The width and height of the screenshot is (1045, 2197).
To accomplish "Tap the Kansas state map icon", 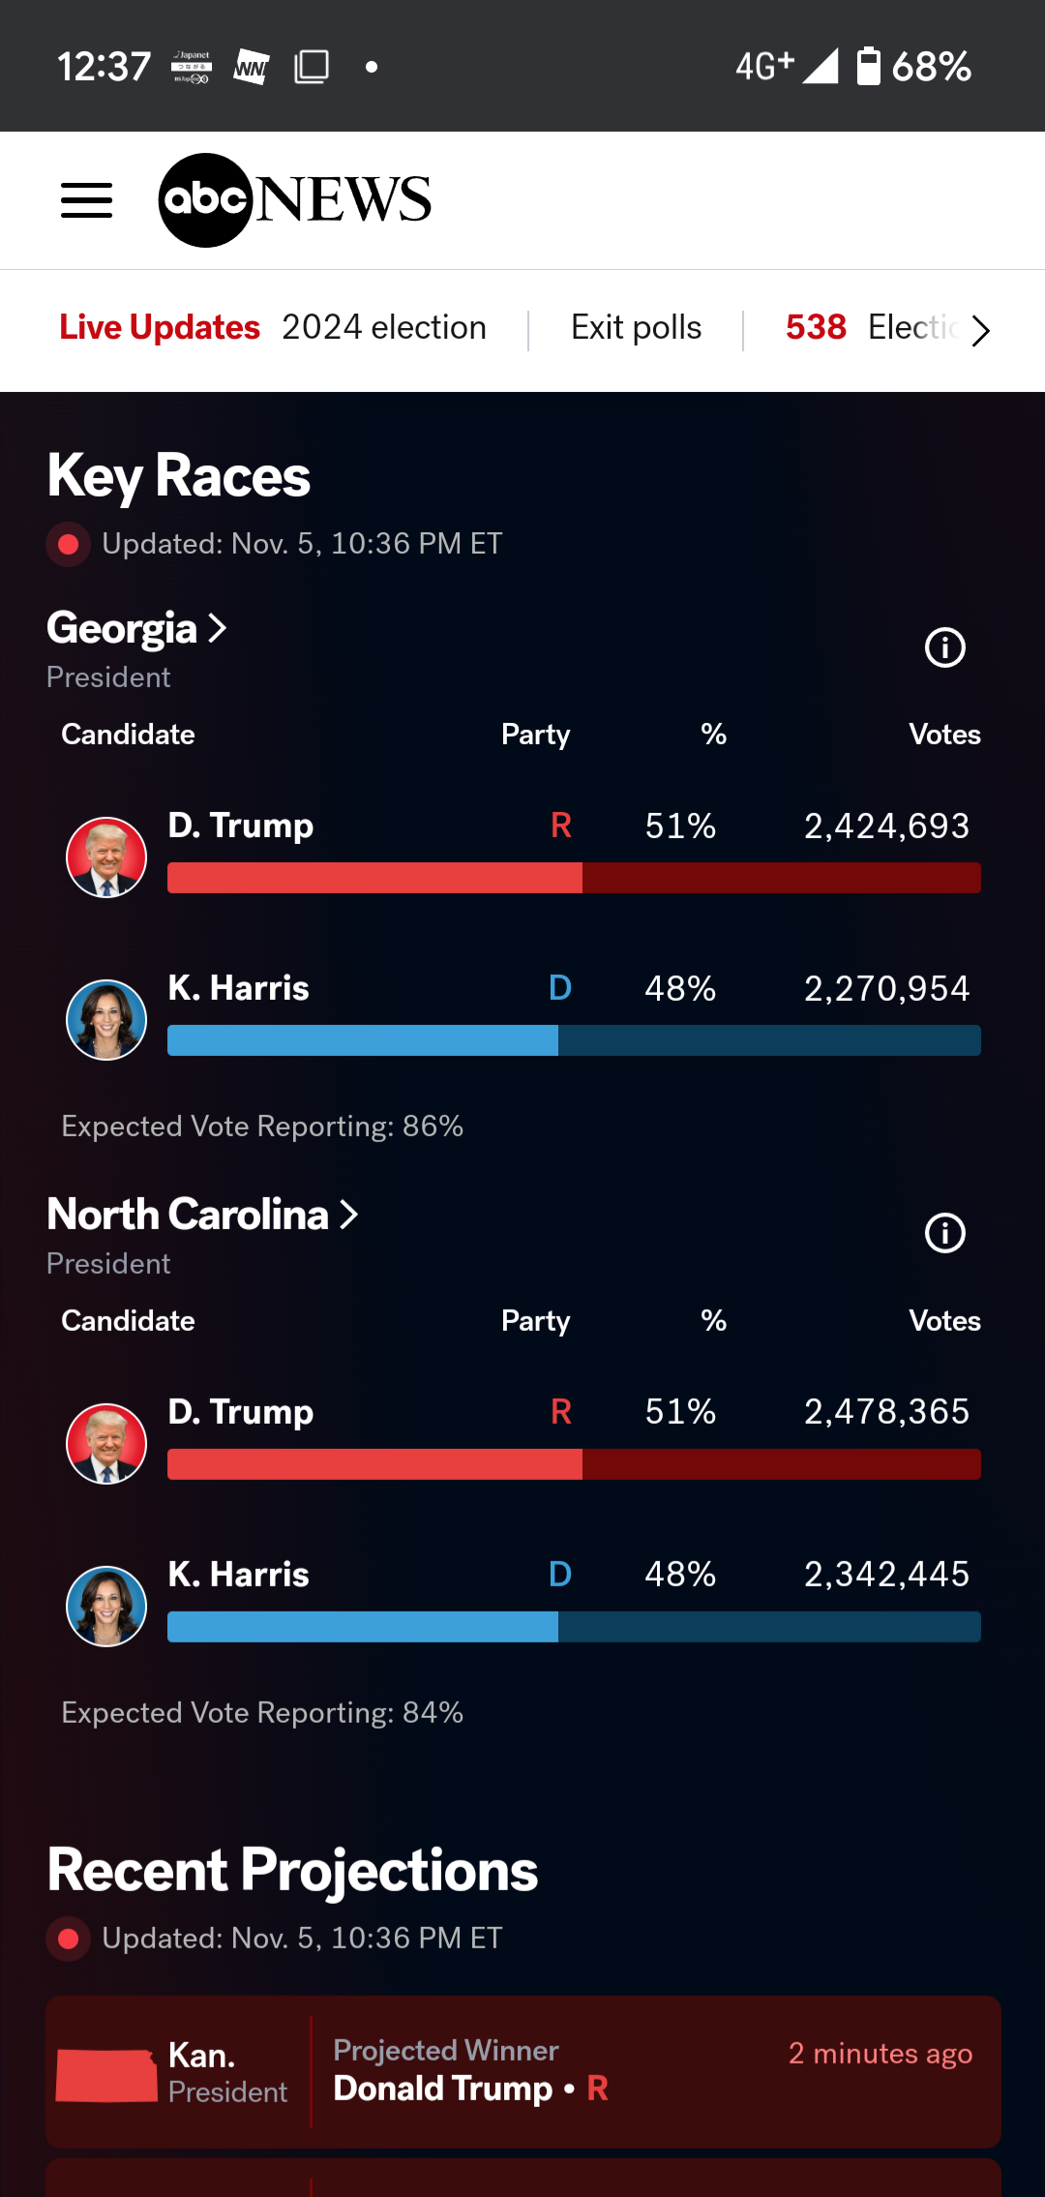I will click(x=106, y=2075).
